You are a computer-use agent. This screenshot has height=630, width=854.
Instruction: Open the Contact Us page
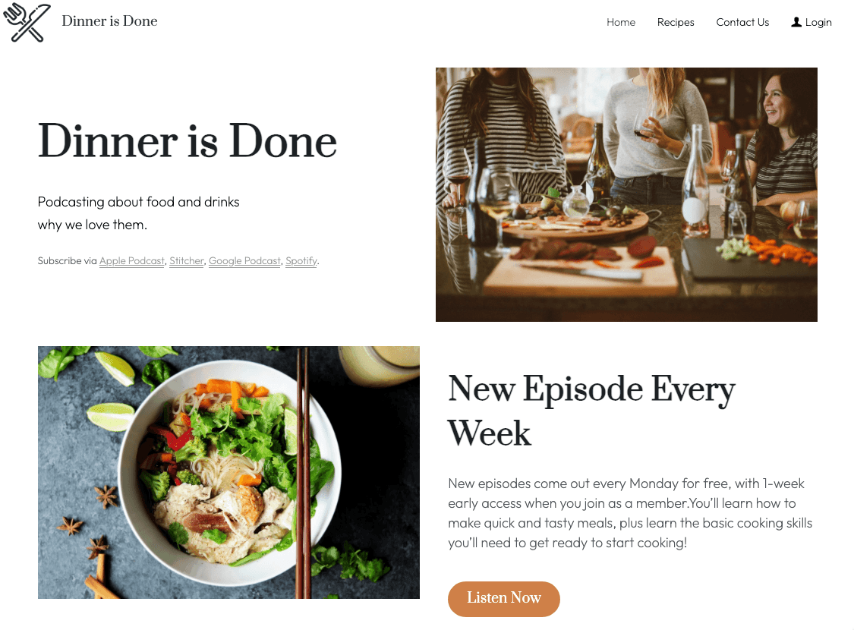pyautogui.click(x=742, y=22)
